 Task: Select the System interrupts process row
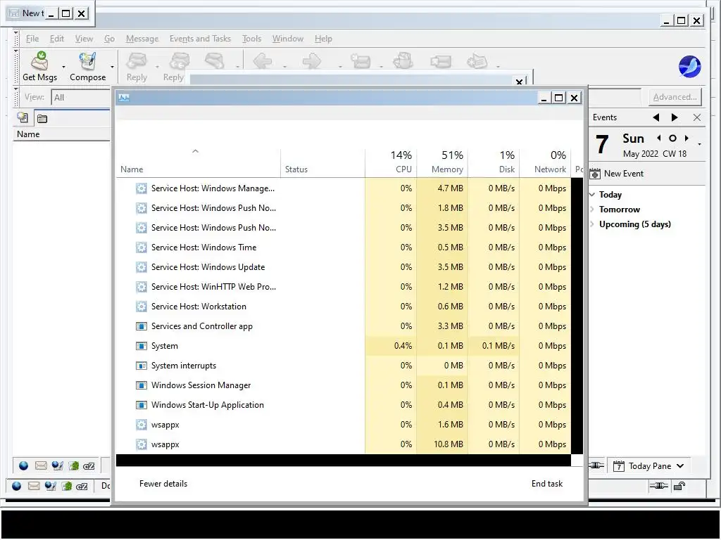[x=343, y=366]
